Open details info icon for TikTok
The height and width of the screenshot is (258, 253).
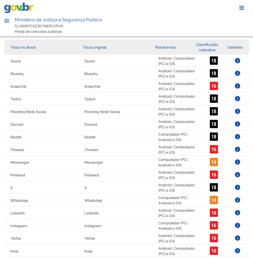237,238
